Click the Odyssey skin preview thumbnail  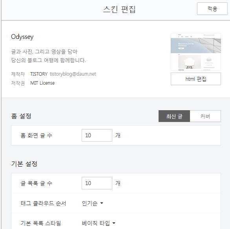(x=196, y=52)
